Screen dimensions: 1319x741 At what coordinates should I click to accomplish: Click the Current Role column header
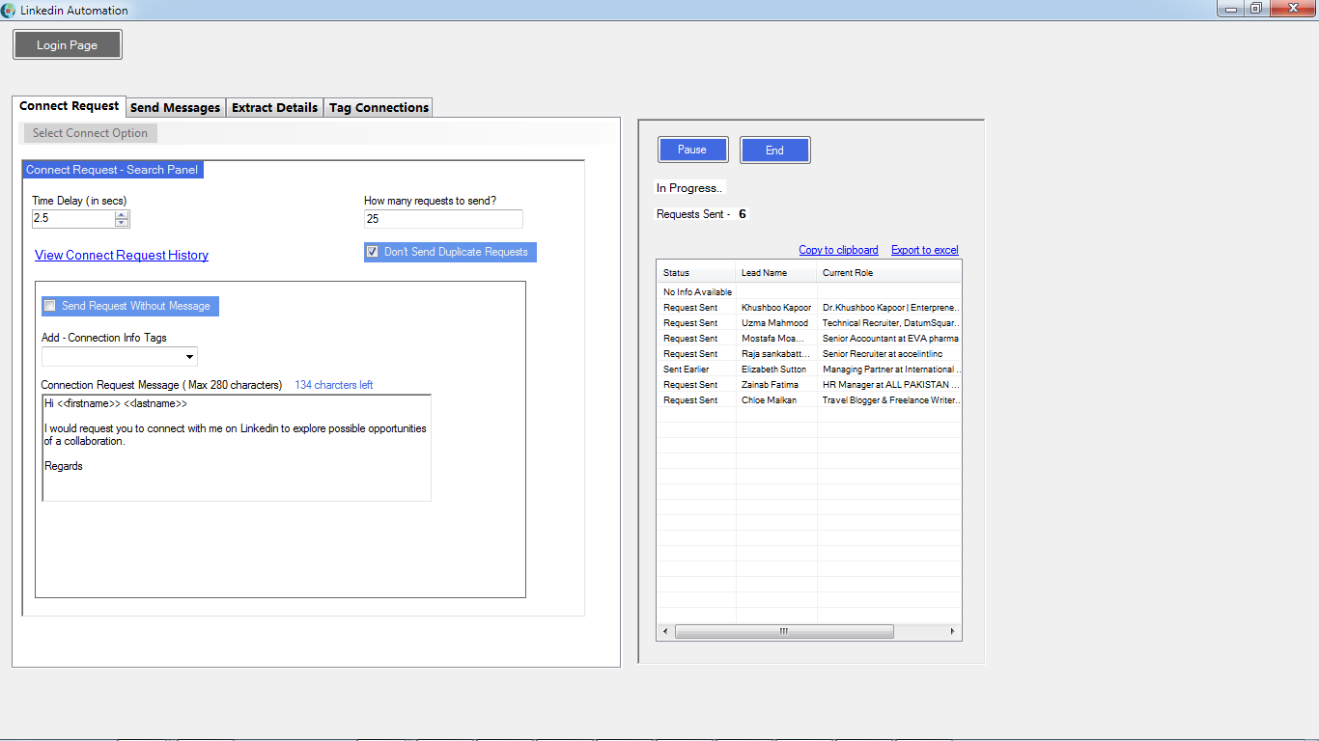pos(889,273)
